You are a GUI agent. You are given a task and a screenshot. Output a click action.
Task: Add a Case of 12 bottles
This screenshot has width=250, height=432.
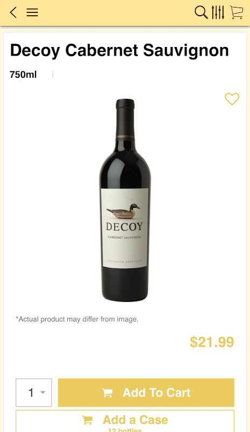pyautogui.click(x=125, y=421)
